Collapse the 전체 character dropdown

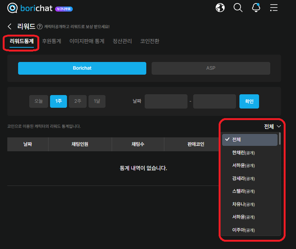(273, 127)
